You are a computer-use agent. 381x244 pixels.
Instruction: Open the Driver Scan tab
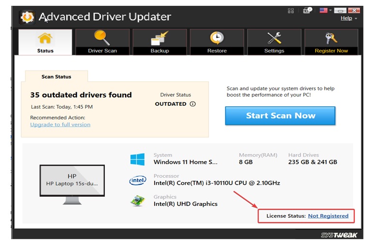(103, 42)
